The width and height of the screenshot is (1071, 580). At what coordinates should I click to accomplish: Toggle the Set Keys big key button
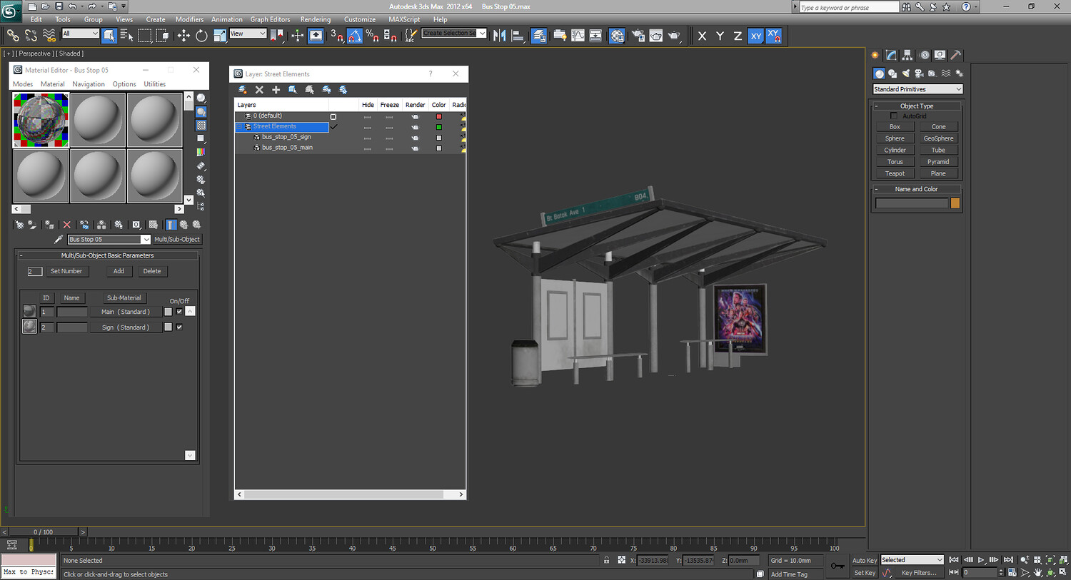(x=838, y=566)
